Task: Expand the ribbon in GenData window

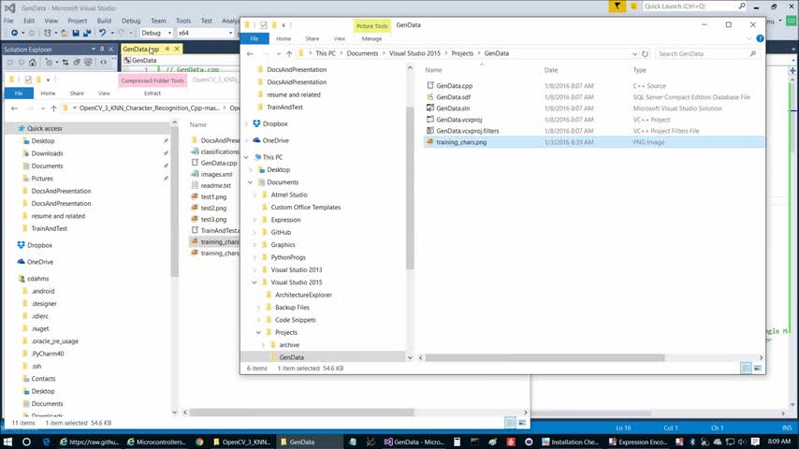Action: pos(749,38)
